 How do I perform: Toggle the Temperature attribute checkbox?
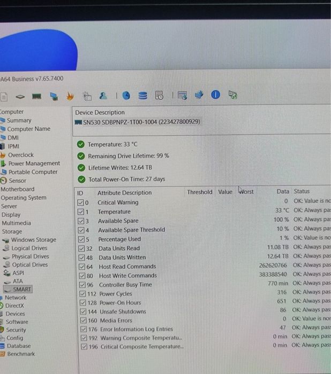pyautogui.click(x=80, y=212)
